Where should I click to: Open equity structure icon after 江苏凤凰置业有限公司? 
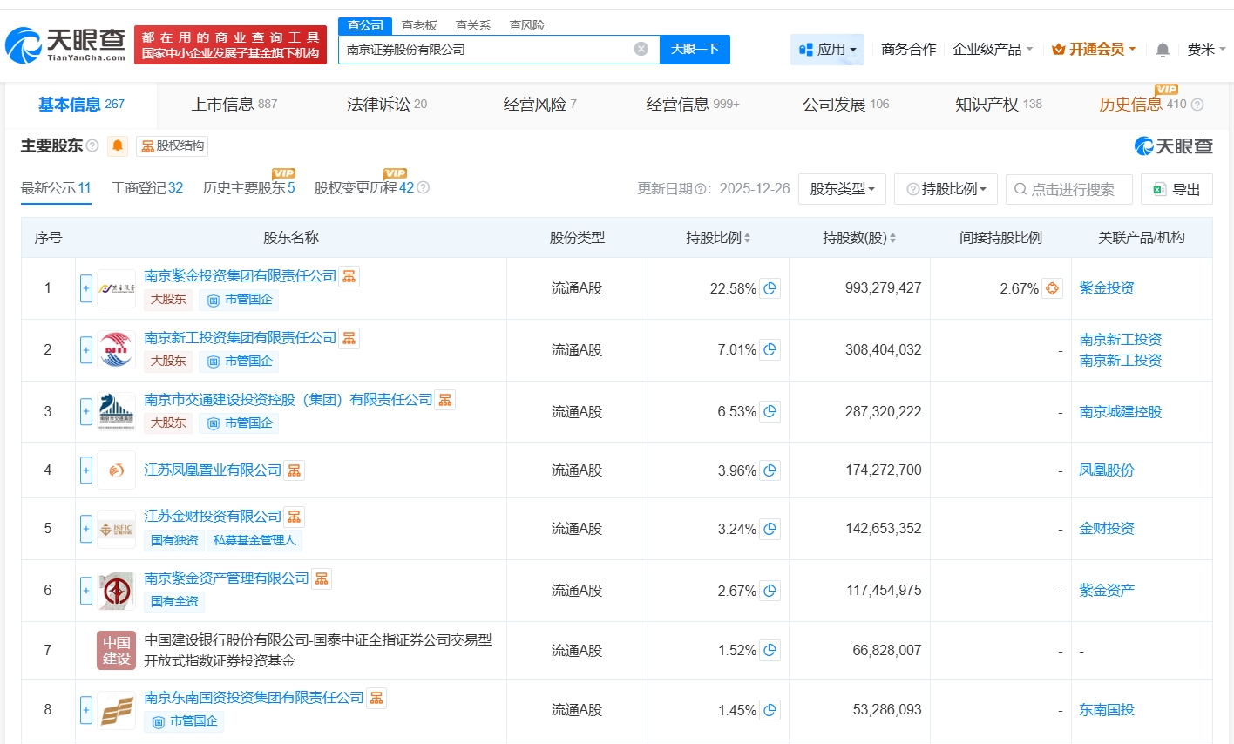coord(294,470)
